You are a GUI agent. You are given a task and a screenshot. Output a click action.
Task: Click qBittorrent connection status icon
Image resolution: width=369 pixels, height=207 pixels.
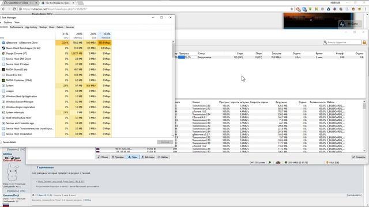click(x=270, y=162)
